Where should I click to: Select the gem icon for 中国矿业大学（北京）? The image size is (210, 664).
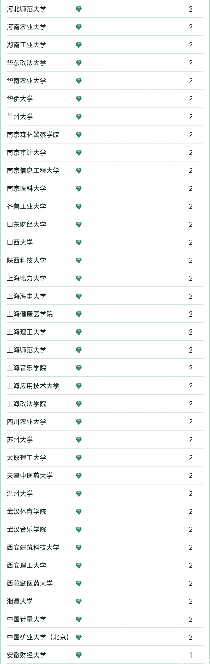tap(79, 637)
